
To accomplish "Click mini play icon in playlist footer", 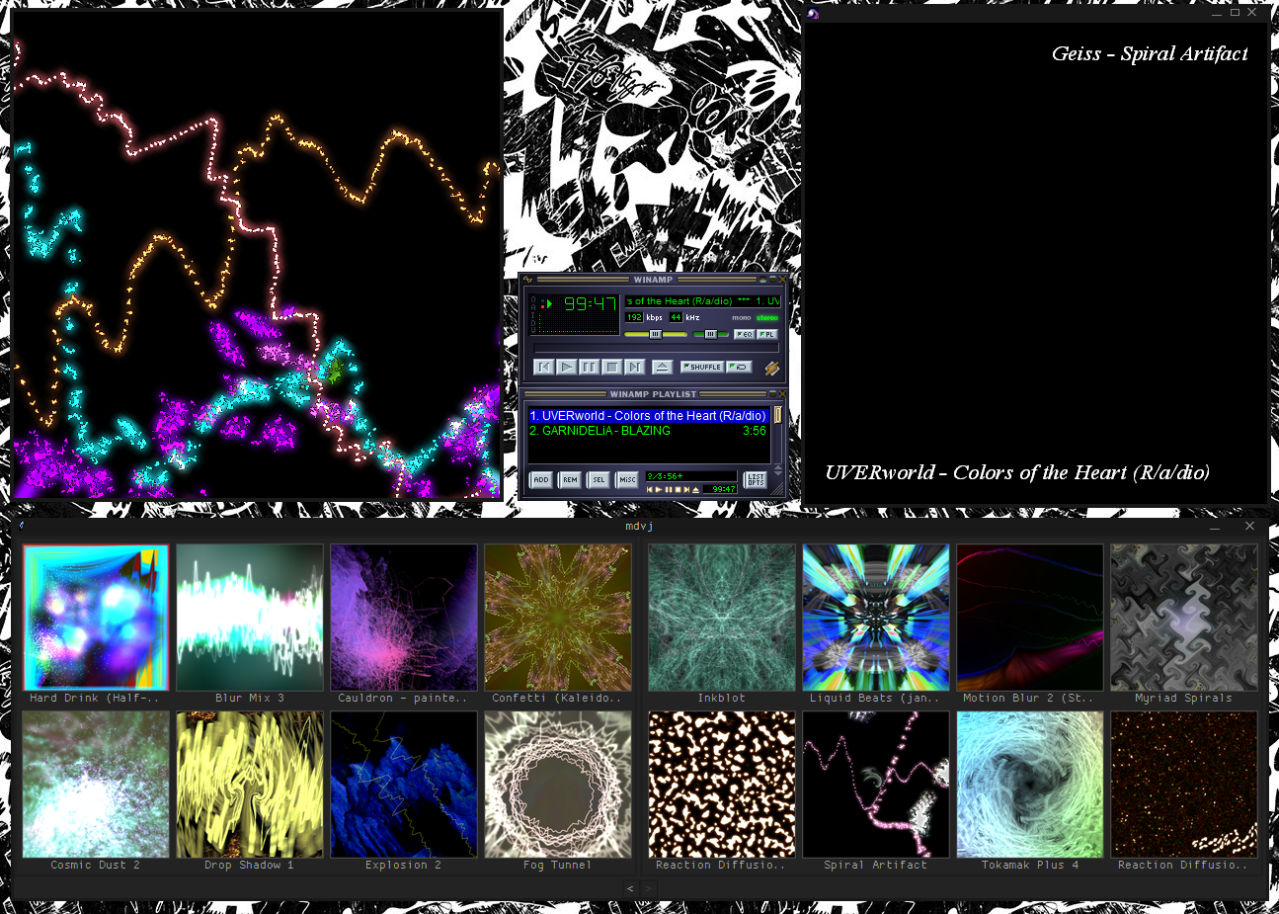I will click(x=658, y=489).
